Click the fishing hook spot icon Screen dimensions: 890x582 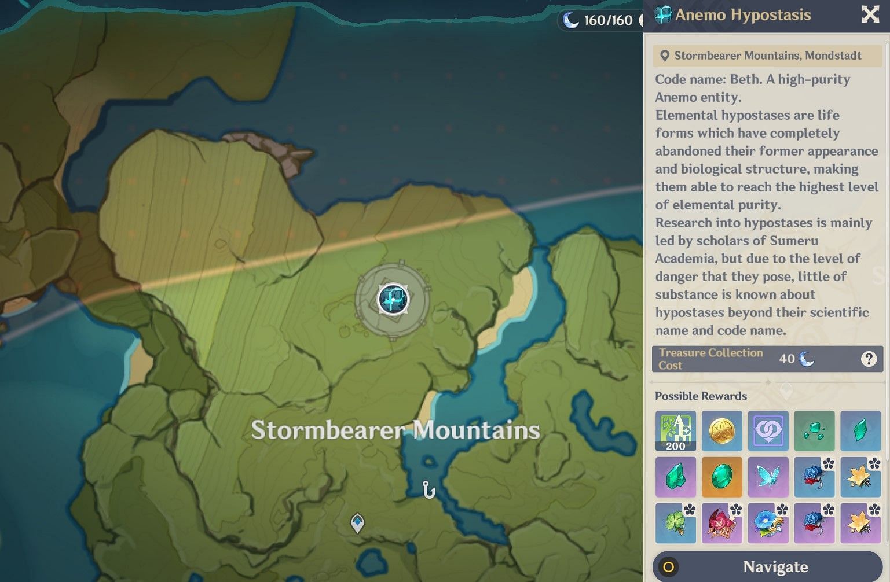point(428,490)
